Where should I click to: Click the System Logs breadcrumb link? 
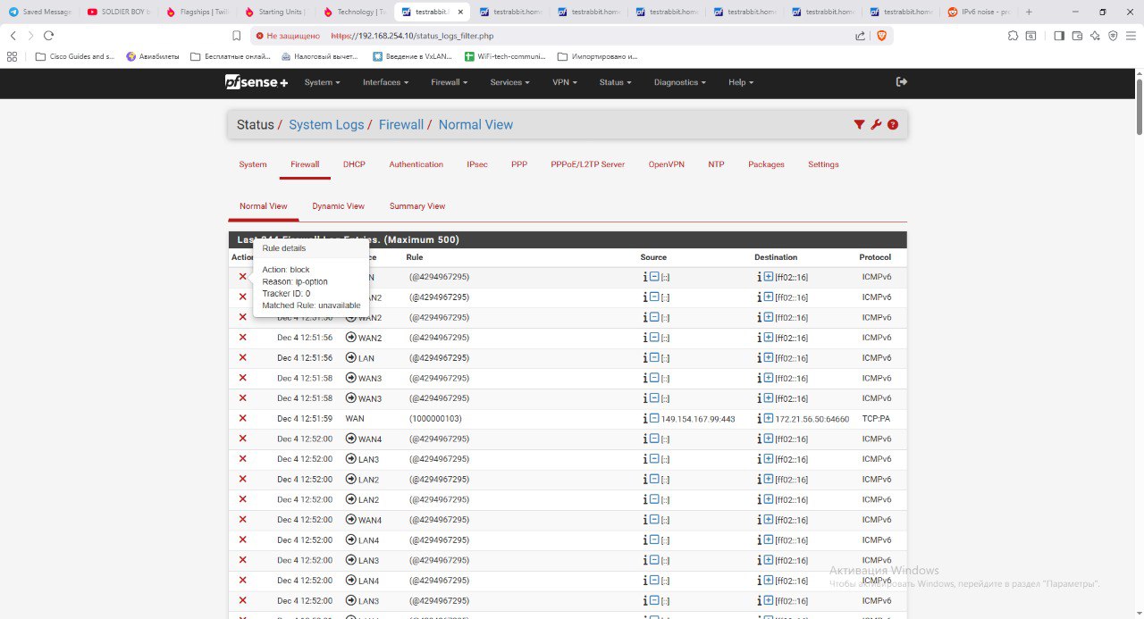pyautogui.click(x=326, y=125)
